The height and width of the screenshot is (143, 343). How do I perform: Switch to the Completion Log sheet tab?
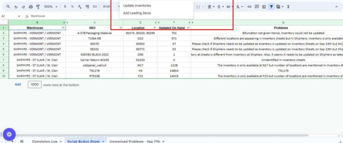45,141
